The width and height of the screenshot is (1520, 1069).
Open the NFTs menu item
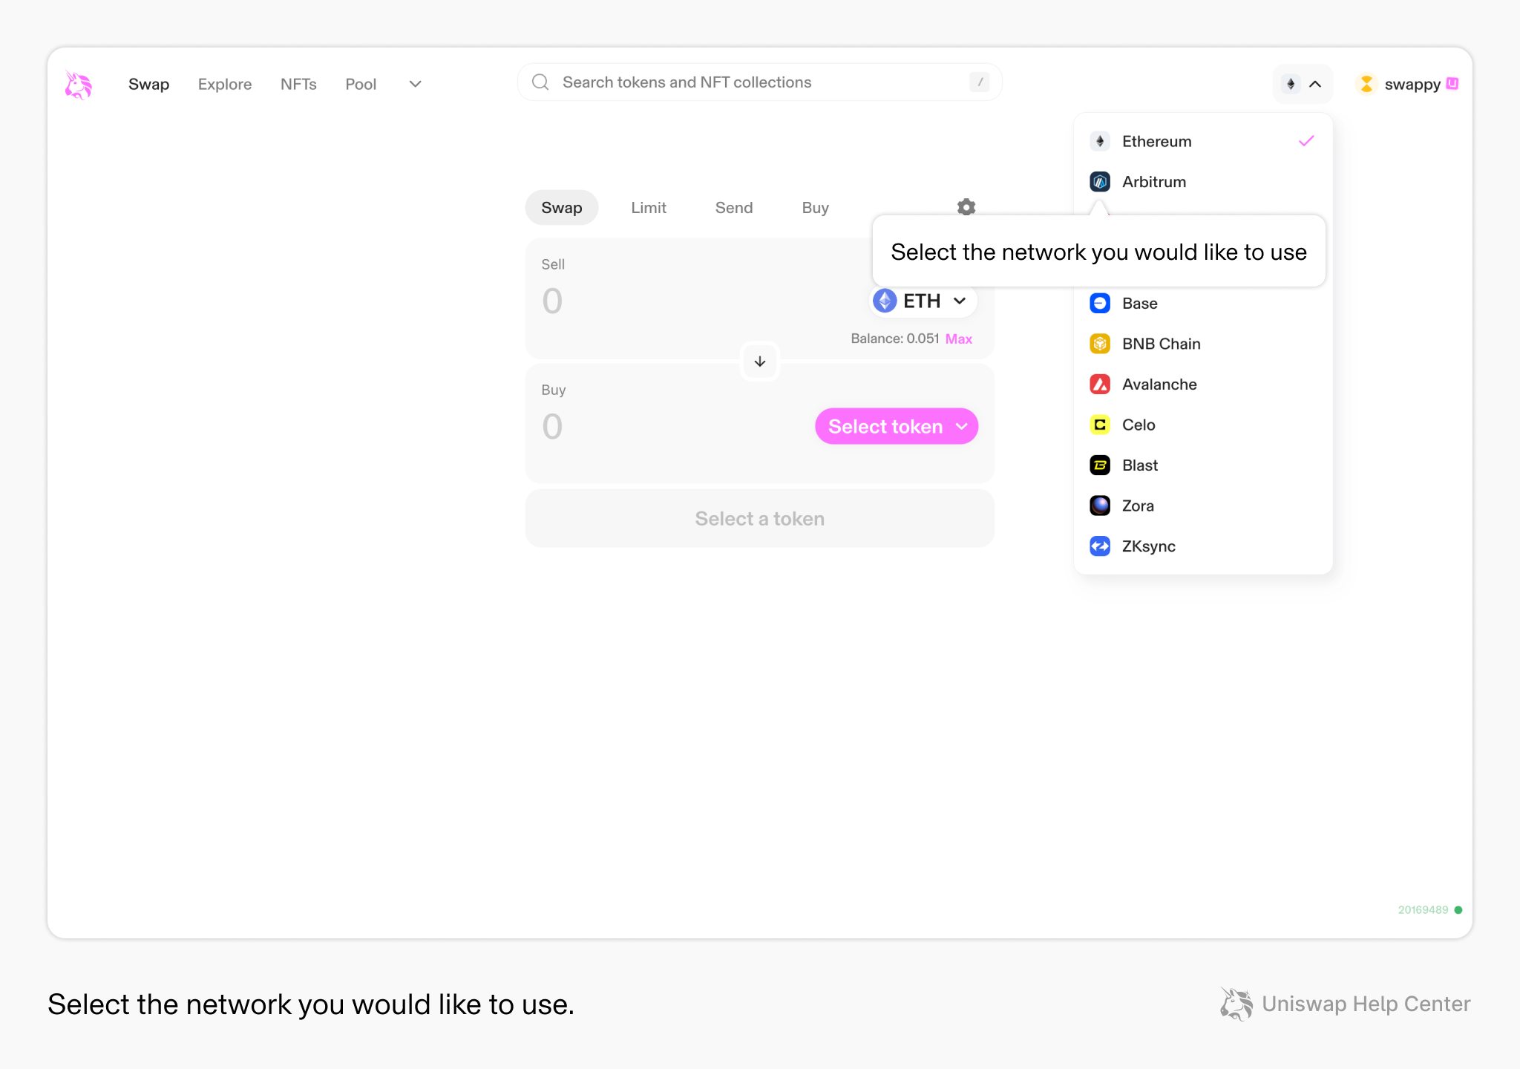(298, 84)
